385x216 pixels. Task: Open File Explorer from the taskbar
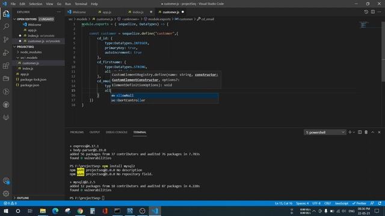coord(43,211)
